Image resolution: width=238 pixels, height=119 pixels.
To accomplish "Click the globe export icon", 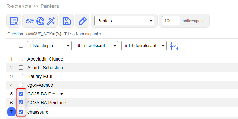I will (x=40, y=21).
